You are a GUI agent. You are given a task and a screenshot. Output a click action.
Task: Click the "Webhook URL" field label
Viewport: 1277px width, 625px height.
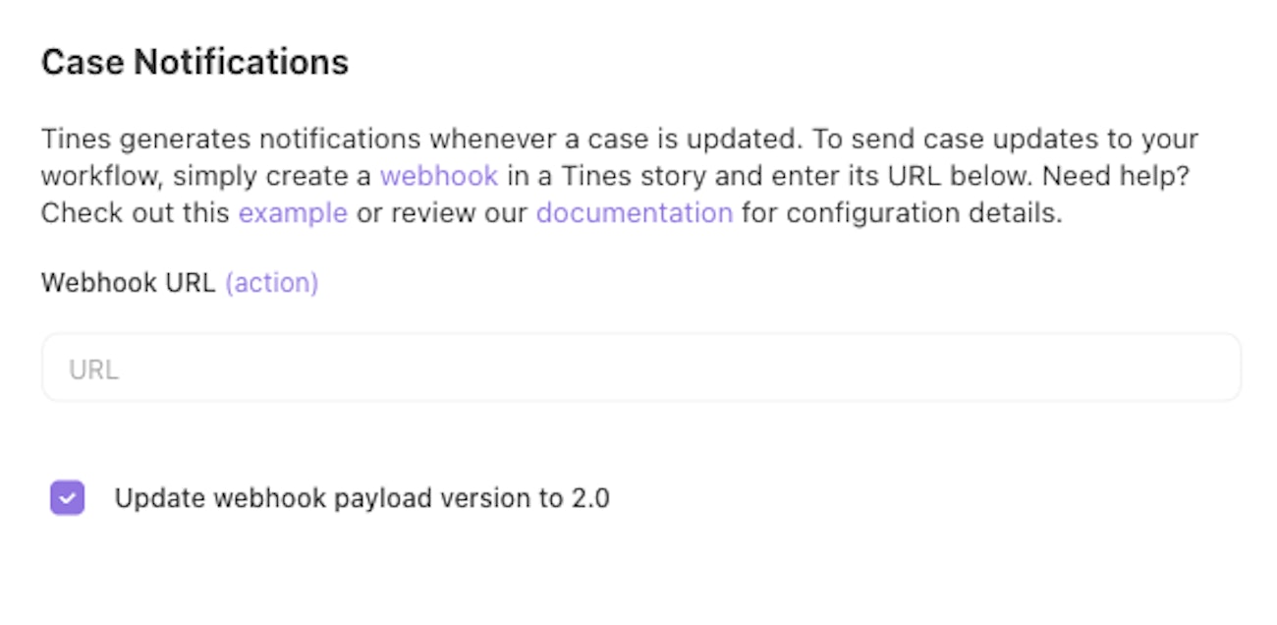click(128, 283)
